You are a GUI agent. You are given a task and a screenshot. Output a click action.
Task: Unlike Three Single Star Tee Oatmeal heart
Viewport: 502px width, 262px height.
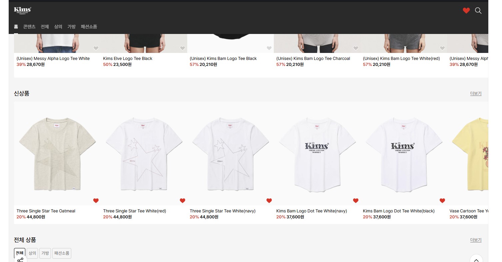click(96, 200)
